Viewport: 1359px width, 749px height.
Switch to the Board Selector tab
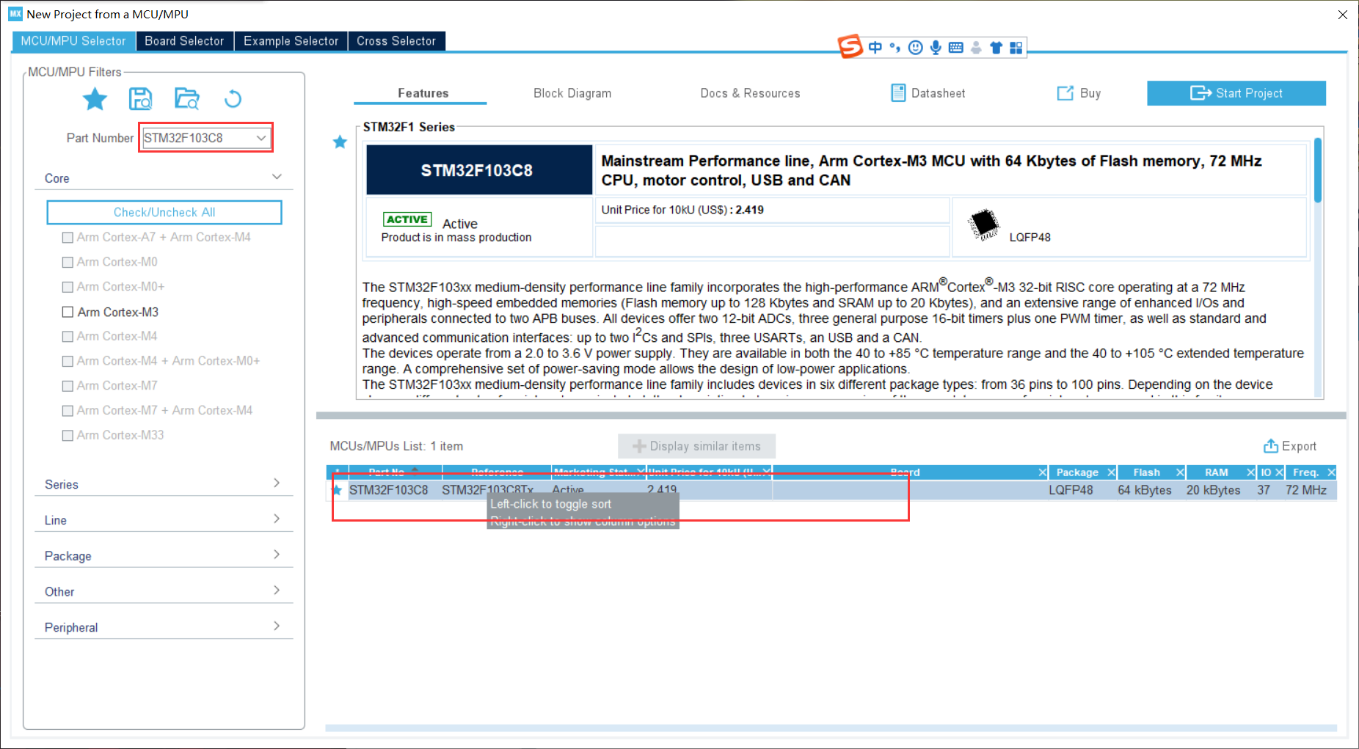click(184, 41)
